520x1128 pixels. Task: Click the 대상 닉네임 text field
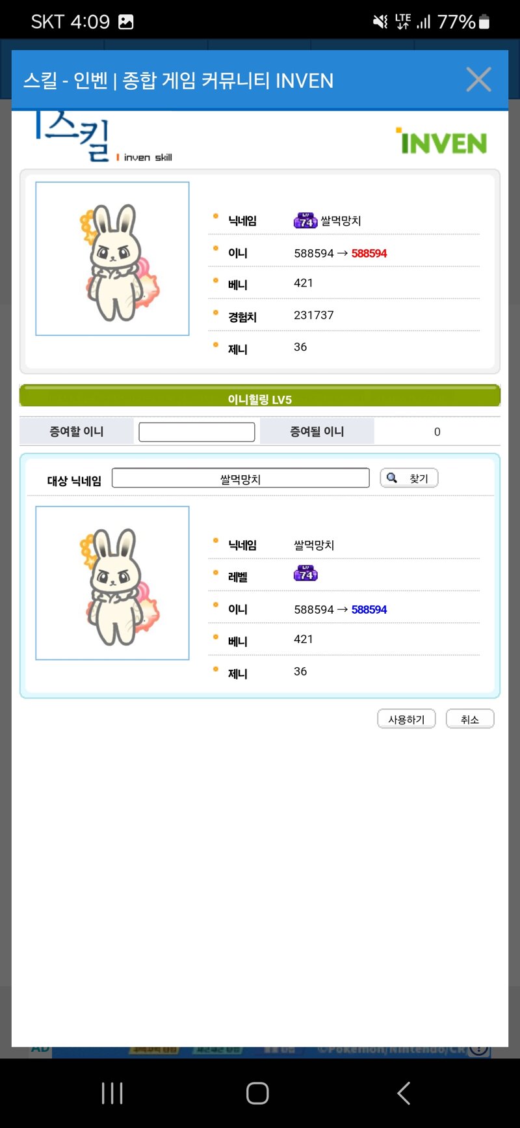pyautogui.click(x=240, y=478)
